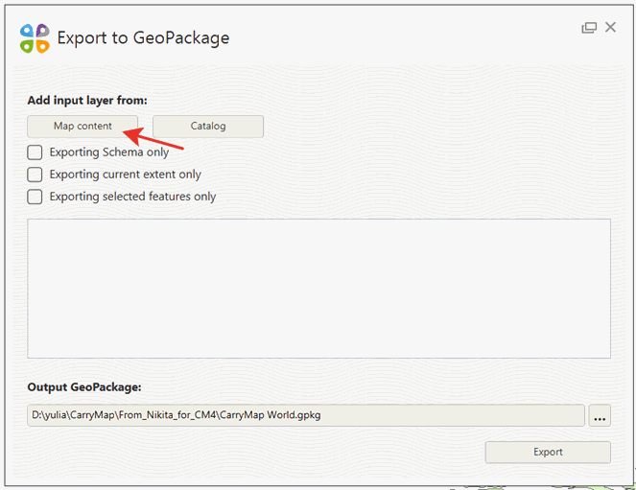The width and height of the screenshot is (636, 490).
Task: Start the export with the Export button
Action: pyautogui.click(x=548, y=452)
